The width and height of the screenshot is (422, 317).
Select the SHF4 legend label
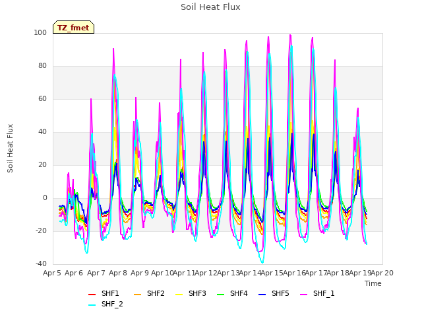click(239, 293)
